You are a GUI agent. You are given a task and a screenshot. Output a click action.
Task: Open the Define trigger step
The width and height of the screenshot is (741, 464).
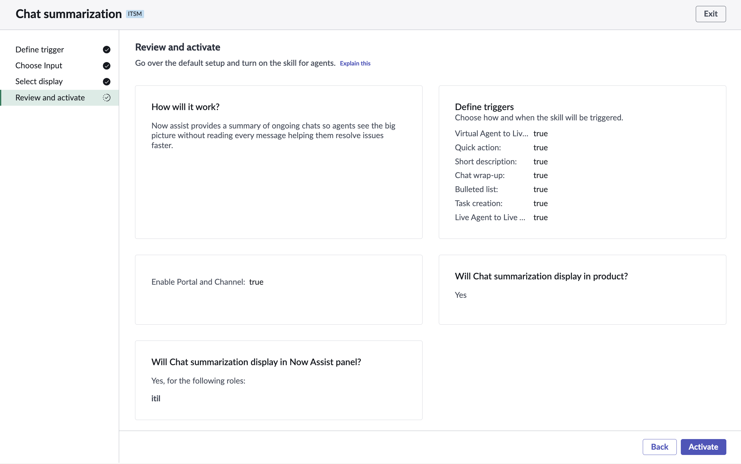(x=60, y=50)
